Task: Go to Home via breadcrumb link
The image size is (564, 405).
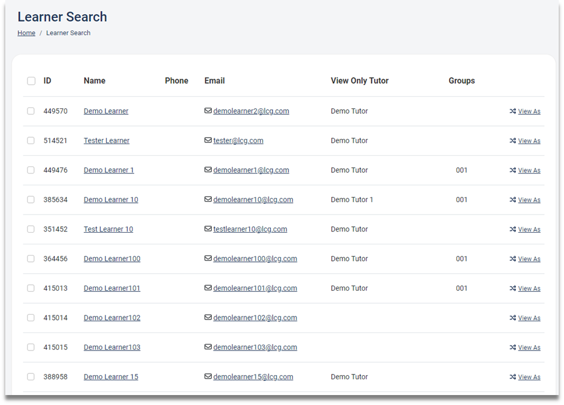Action: 26,33
